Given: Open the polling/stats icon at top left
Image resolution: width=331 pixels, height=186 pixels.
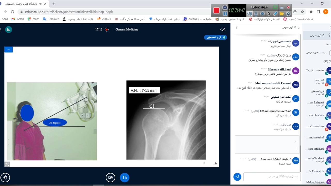Looking at the screenshot, I should point(9,29).
